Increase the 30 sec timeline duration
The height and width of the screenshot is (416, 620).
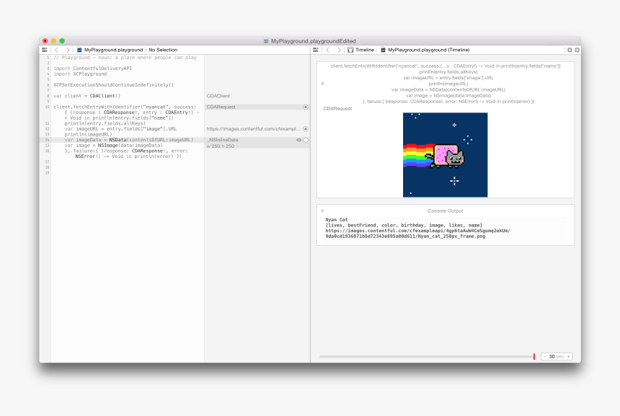(569, 357)
